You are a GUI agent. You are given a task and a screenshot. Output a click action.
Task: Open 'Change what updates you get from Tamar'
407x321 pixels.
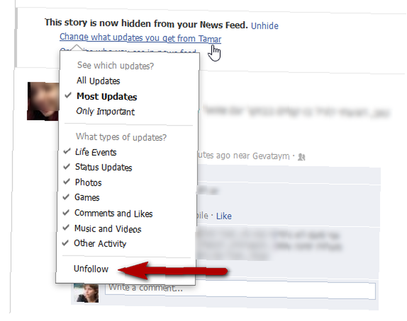pyautogui.click(x=140, y=38)
